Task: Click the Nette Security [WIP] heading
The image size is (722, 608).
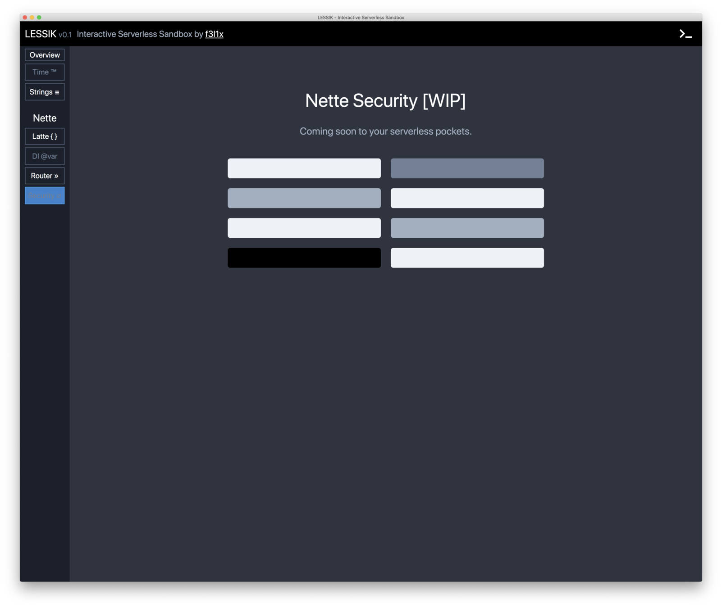Action: click(385, 100)
